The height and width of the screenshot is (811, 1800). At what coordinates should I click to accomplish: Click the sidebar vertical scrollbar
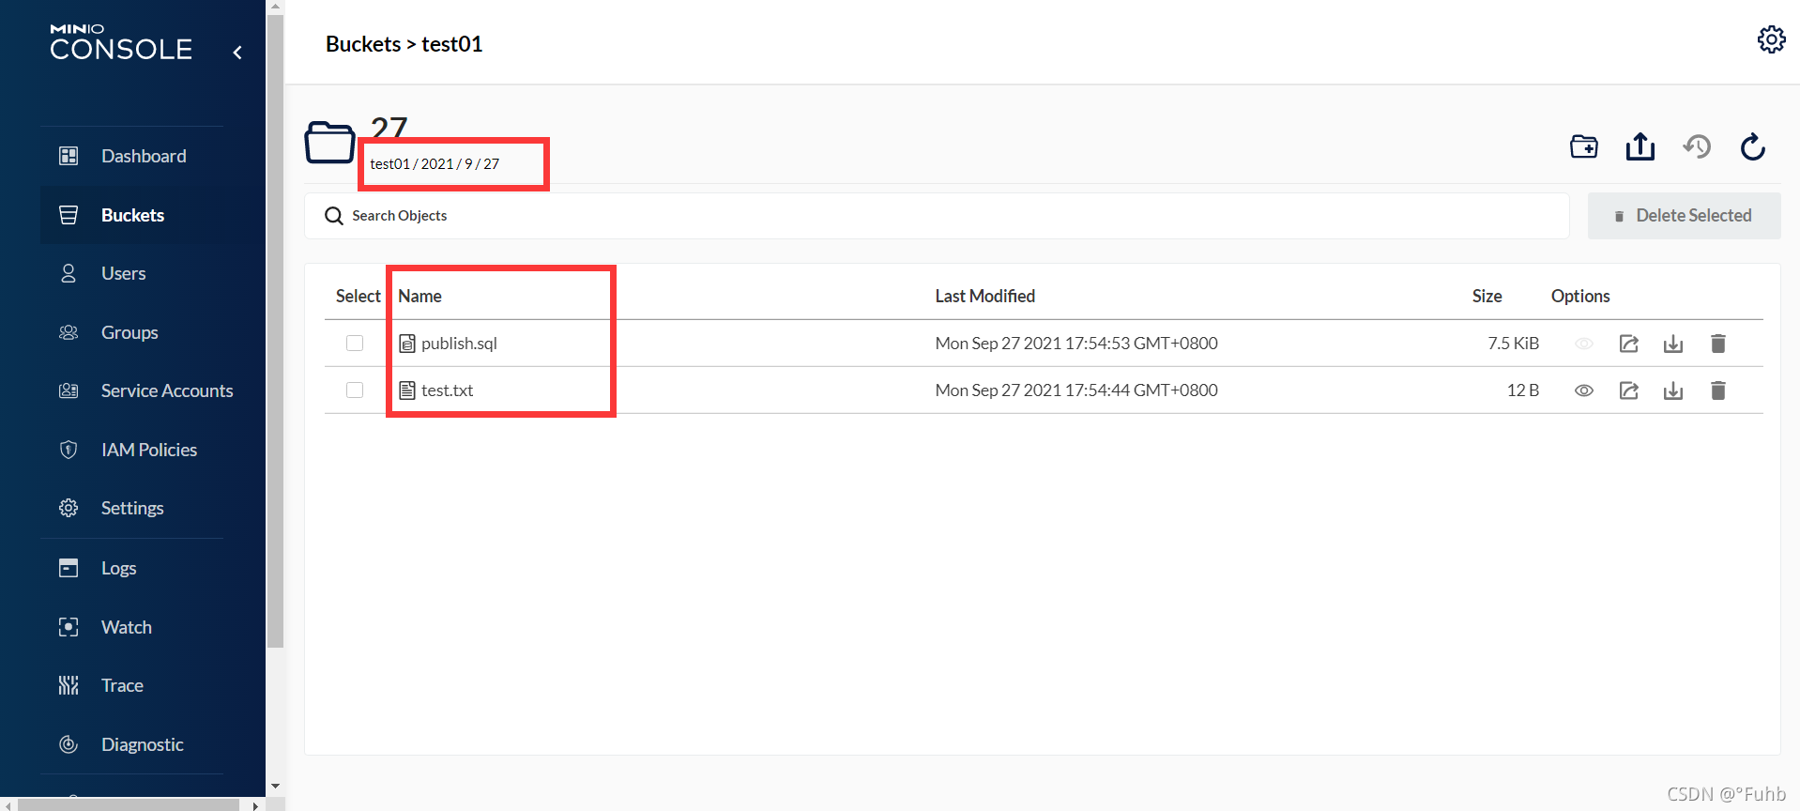[275, 330]
